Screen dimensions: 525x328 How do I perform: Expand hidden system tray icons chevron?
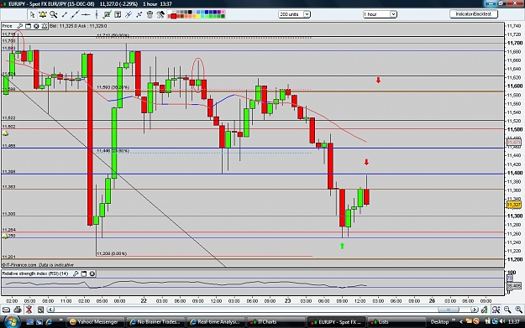[460, 322]
